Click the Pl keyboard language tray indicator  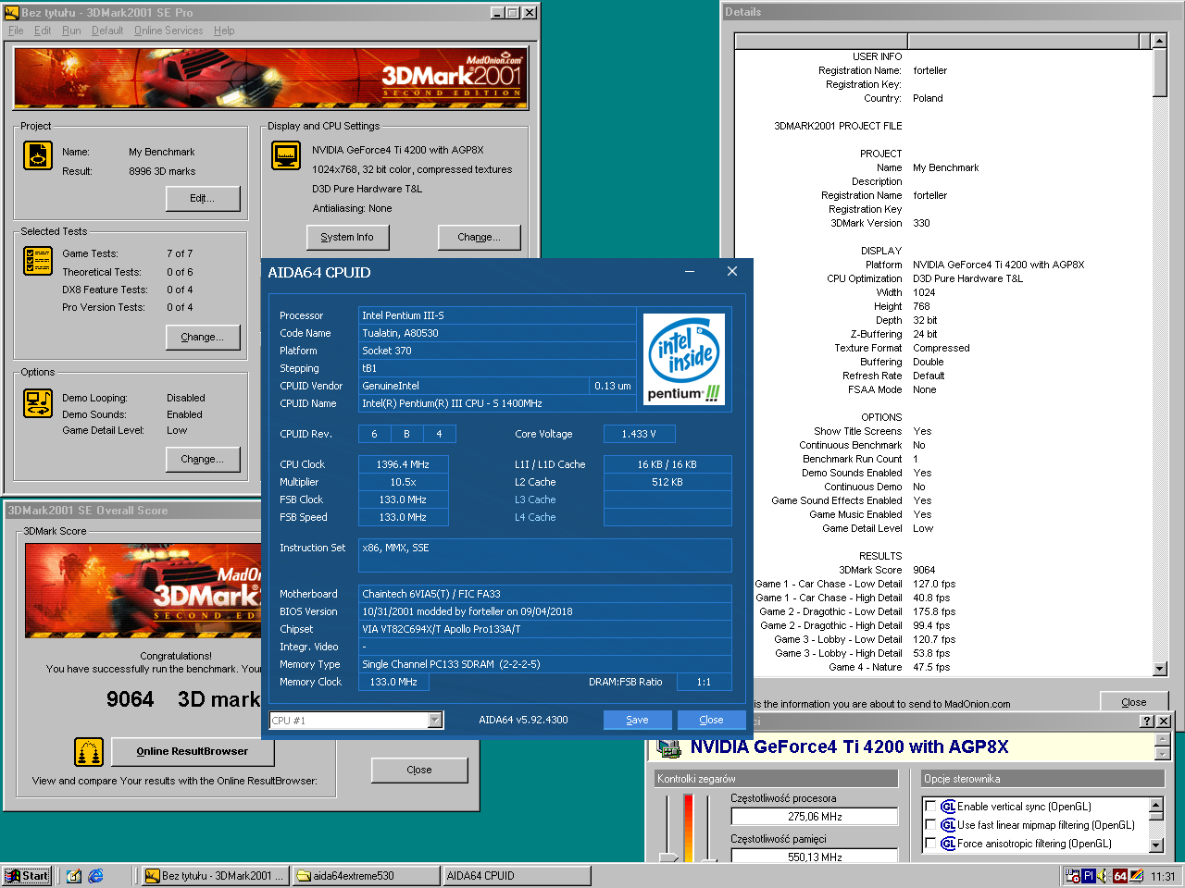[x=1089, y=876]
